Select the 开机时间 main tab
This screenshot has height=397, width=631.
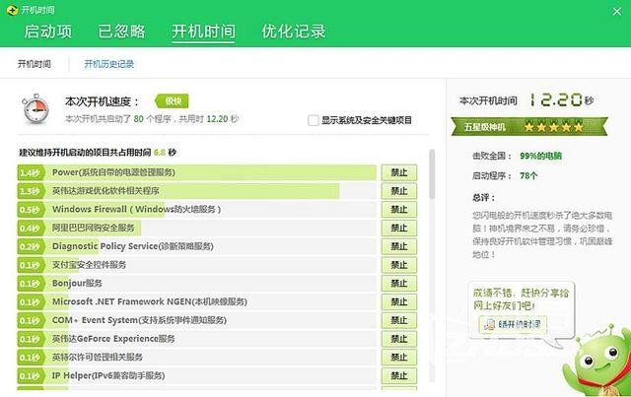pos(203,32)
